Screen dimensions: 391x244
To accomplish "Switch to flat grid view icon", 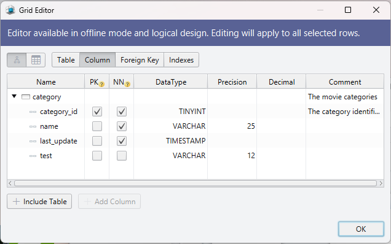I will (36, 60).
